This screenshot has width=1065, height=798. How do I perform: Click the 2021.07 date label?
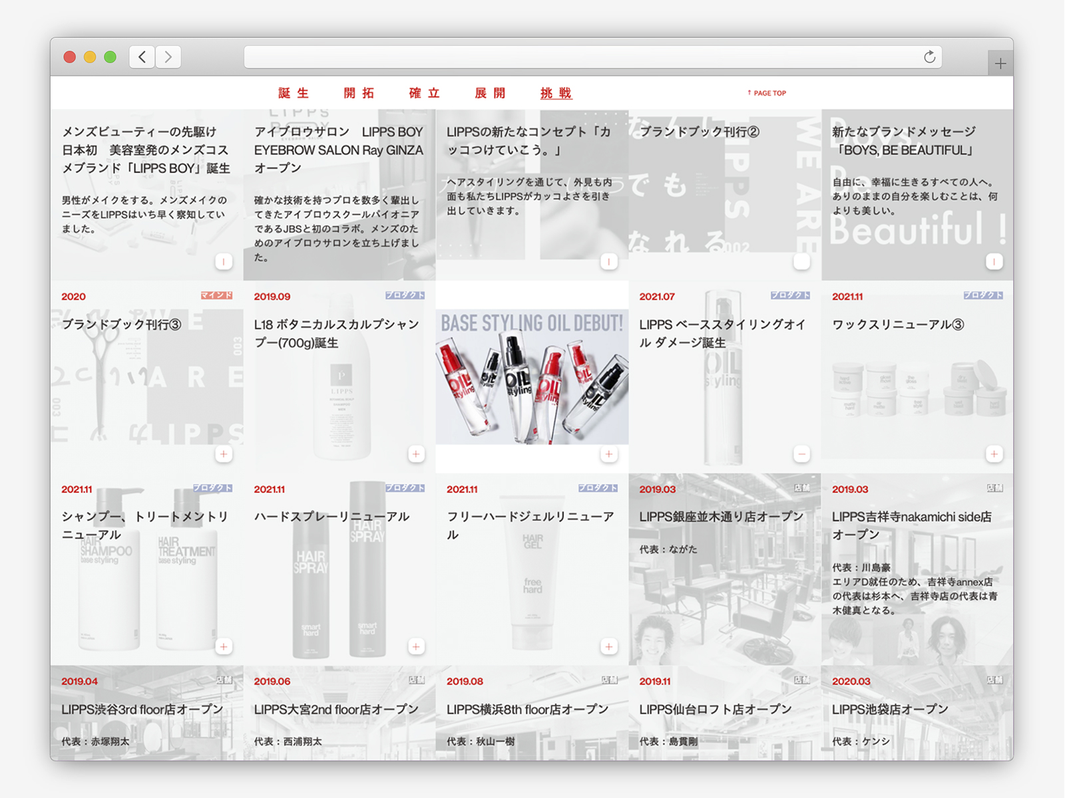tap(657, 297)
